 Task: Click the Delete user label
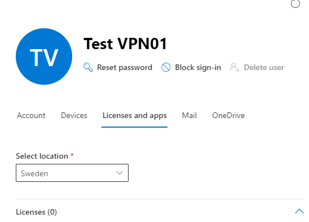pyautogui.click(x=264, y=68)
